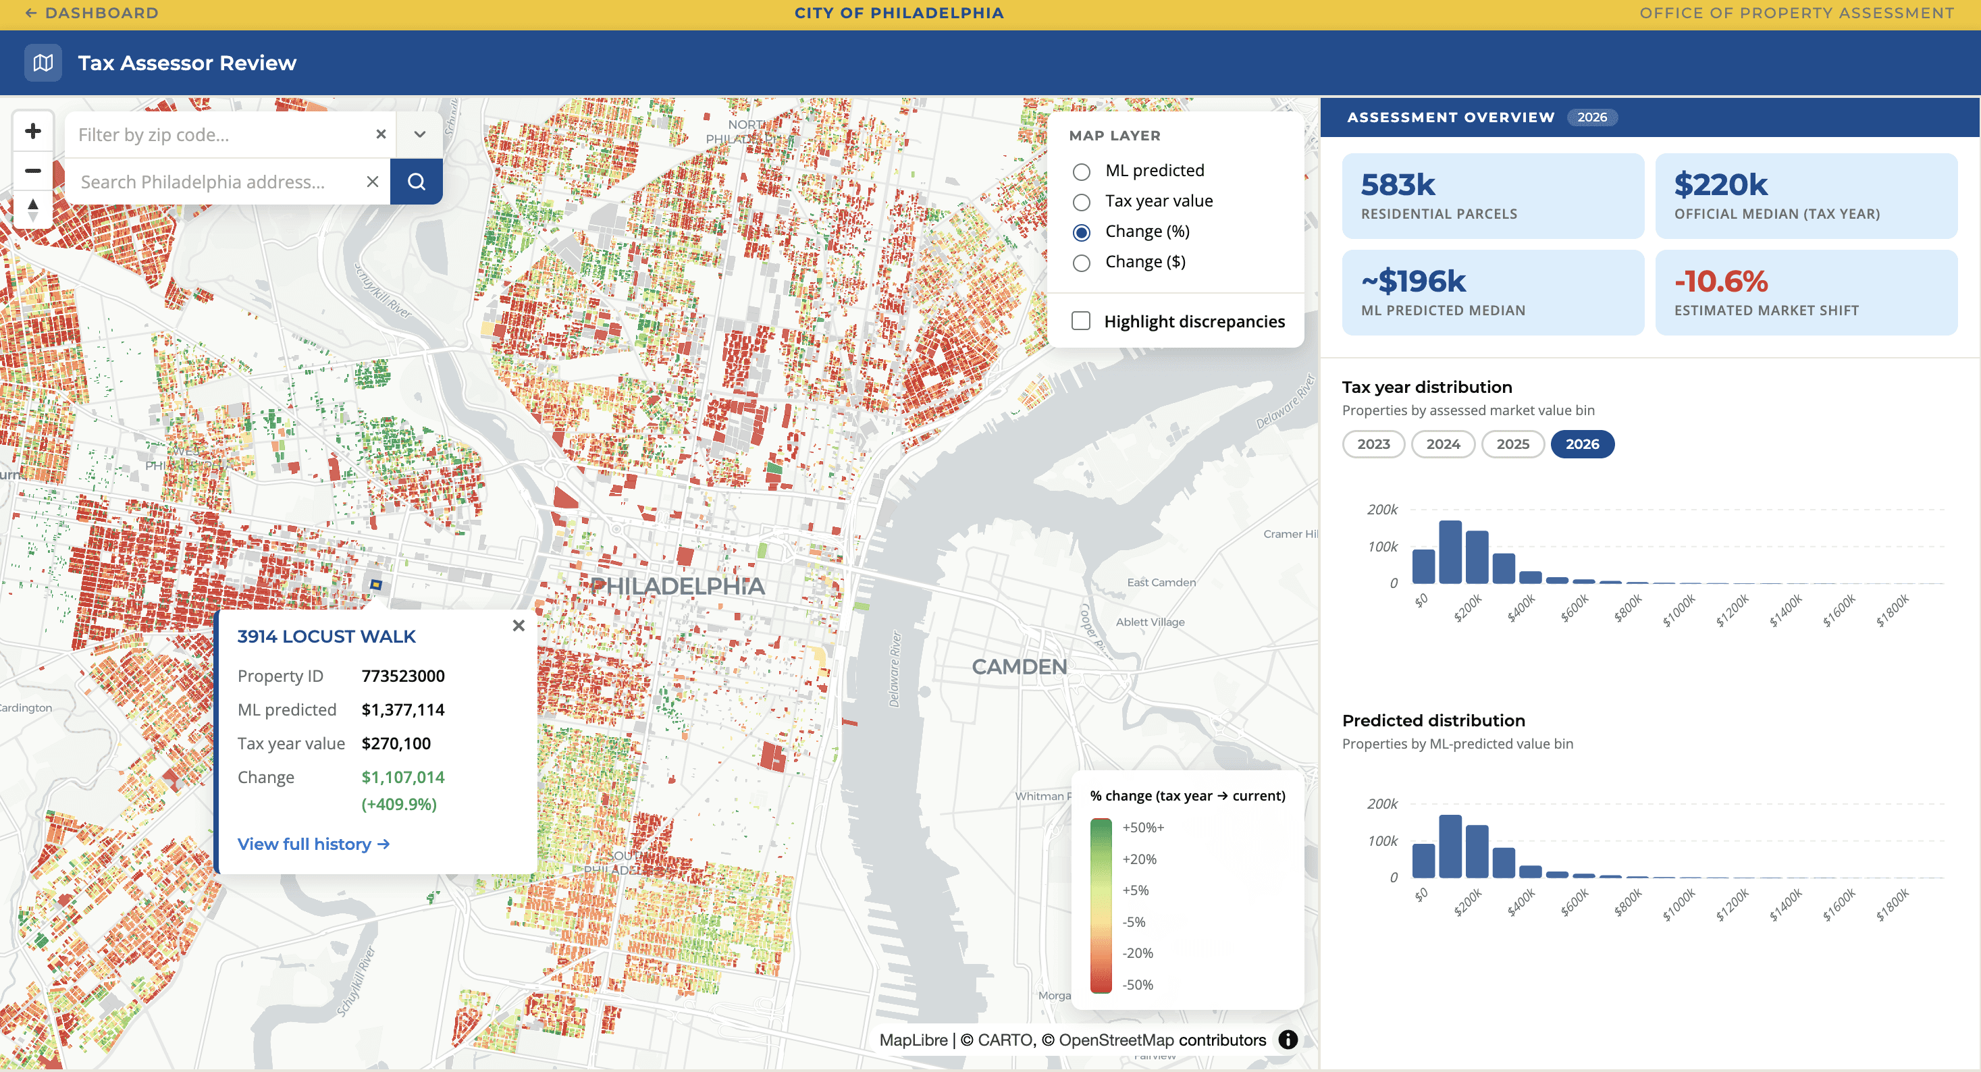Close the 3914 Locust Walk popup
The image size is (1981, 1072).
click(519, 626)
